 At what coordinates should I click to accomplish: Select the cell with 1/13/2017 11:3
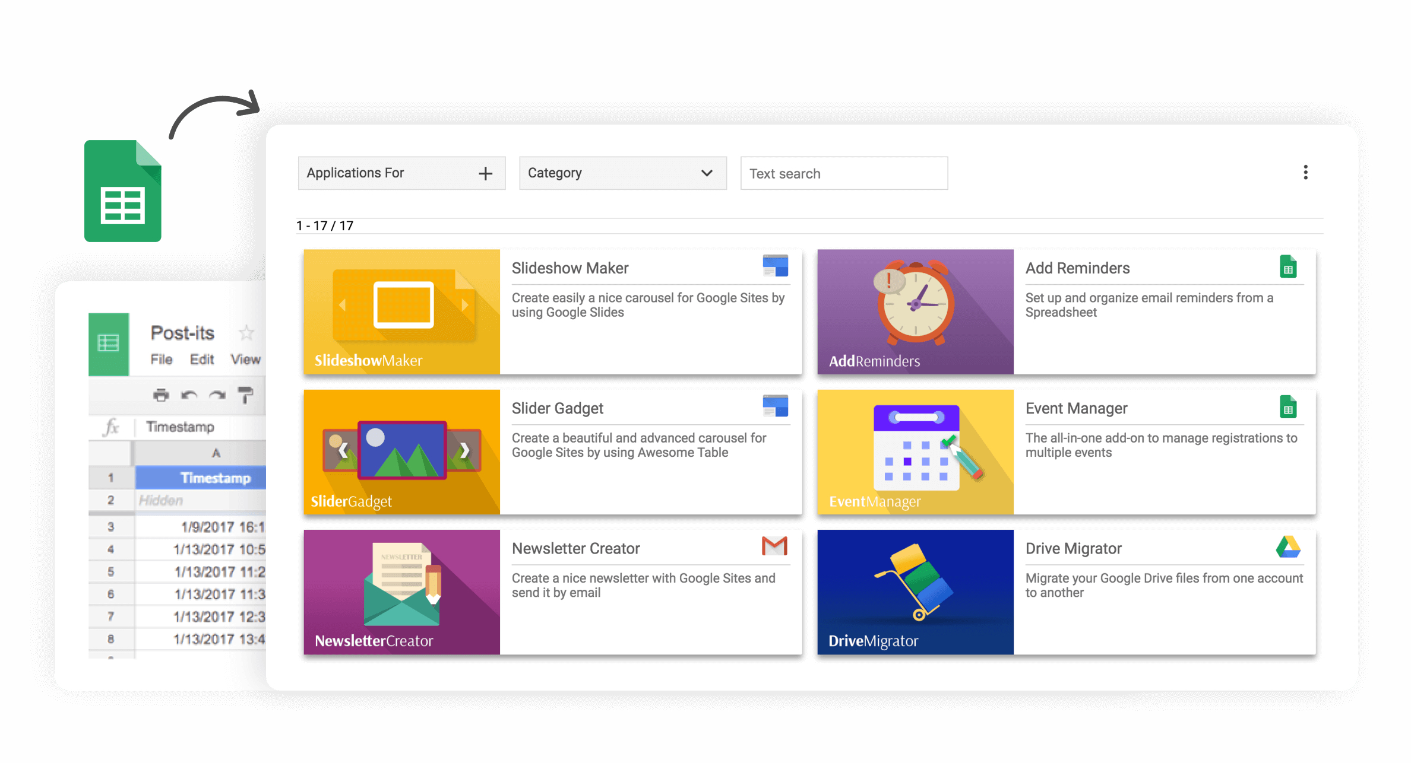tap(201, 594)
